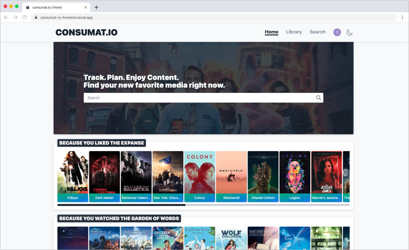
Task: Click the Colony title label
Action: click(x=200, y=198)
